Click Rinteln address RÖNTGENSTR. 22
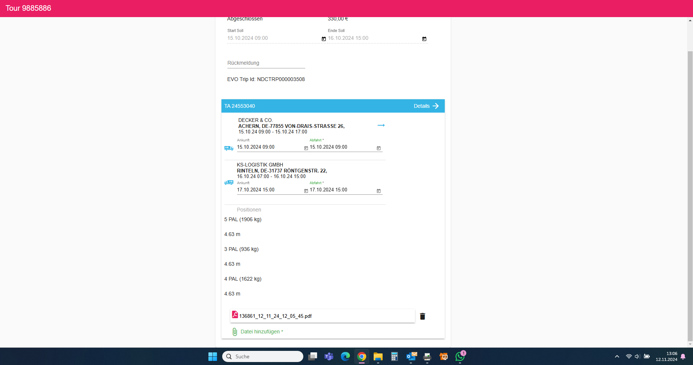The image size is (693, 365). click(282, 171)
